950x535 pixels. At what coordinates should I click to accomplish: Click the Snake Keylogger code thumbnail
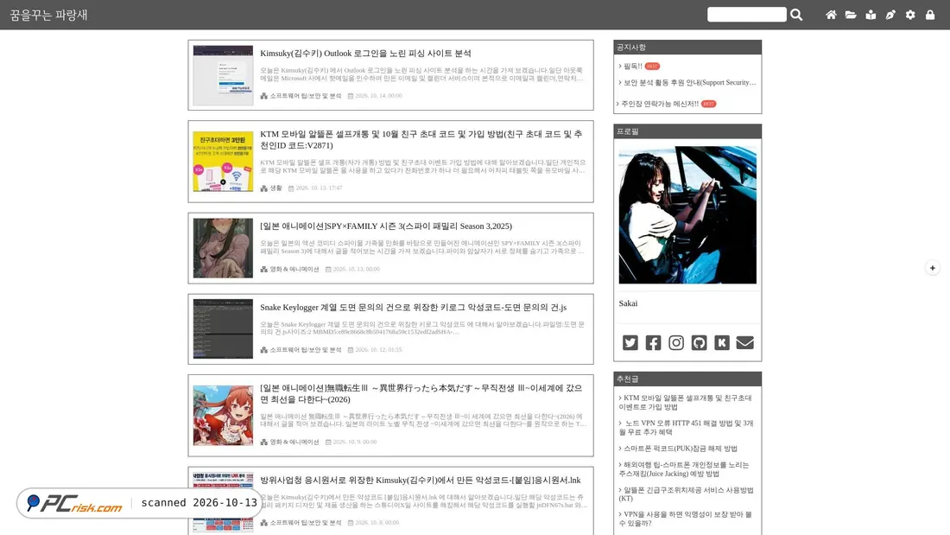(x=223, y=328)
